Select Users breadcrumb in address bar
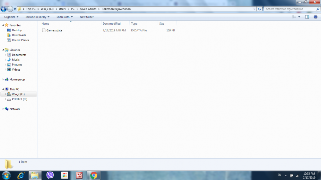The image size is (321, 180). coord(62,9)
